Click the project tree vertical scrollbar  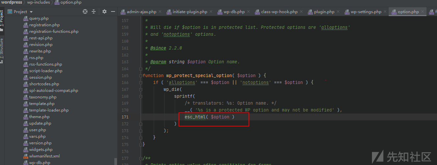pos(115,161)
